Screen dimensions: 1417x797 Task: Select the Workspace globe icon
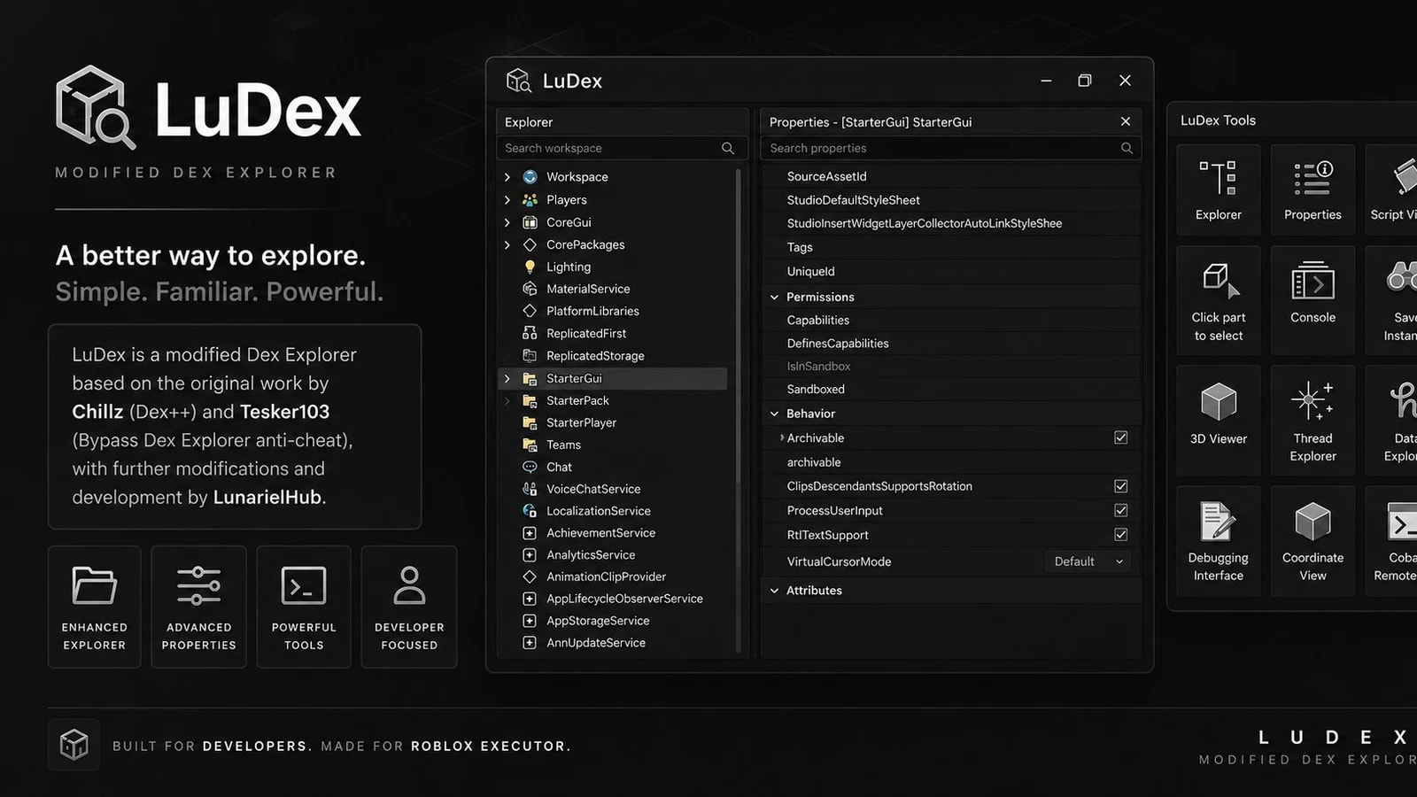(530, 176)
